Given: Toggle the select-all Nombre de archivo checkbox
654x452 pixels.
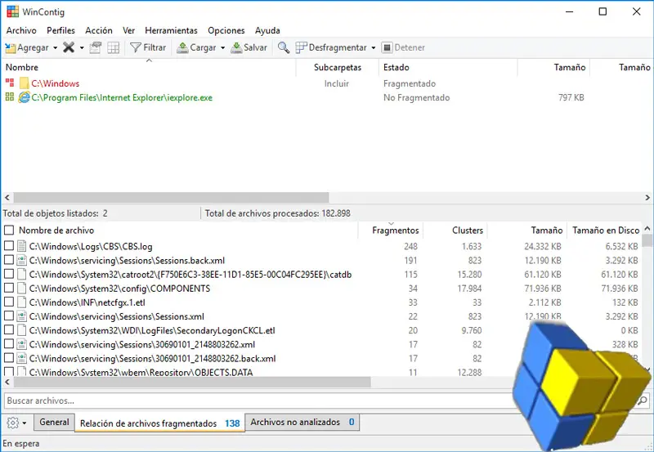Looking at the screenshot, I should click(x=9, y=230).
